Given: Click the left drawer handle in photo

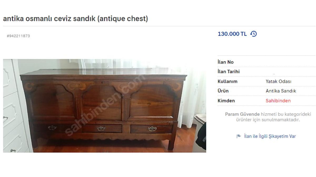Looking at the screenshot, I should click(52, 127).
